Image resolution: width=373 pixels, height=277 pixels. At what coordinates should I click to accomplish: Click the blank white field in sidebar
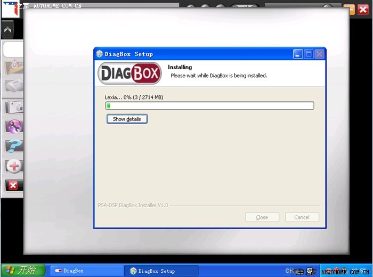[x=13, y=49]
